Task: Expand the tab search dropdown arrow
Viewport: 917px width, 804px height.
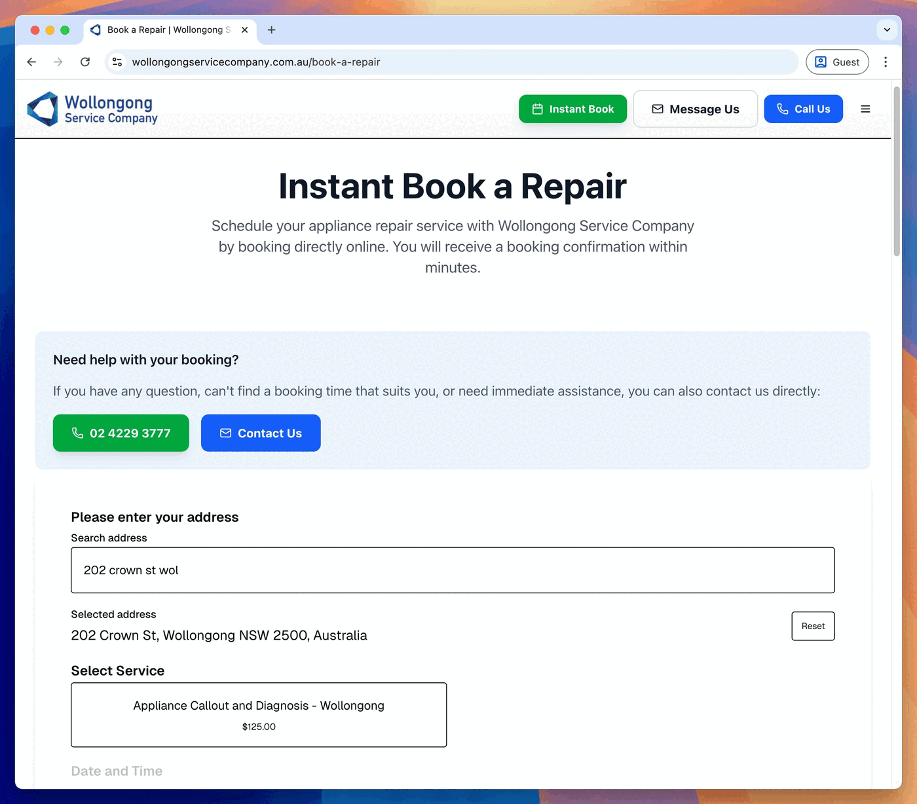Action: point(887,29)
